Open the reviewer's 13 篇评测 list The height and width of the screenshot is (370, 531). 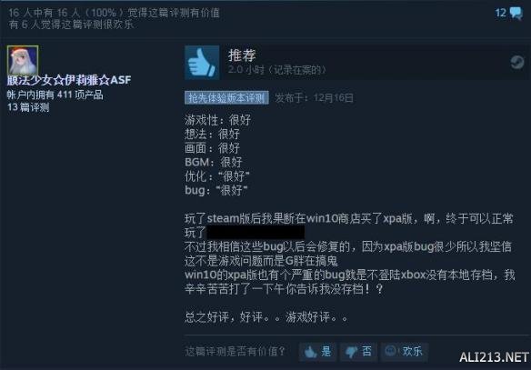pyautogui.click(x=28, y=107)
